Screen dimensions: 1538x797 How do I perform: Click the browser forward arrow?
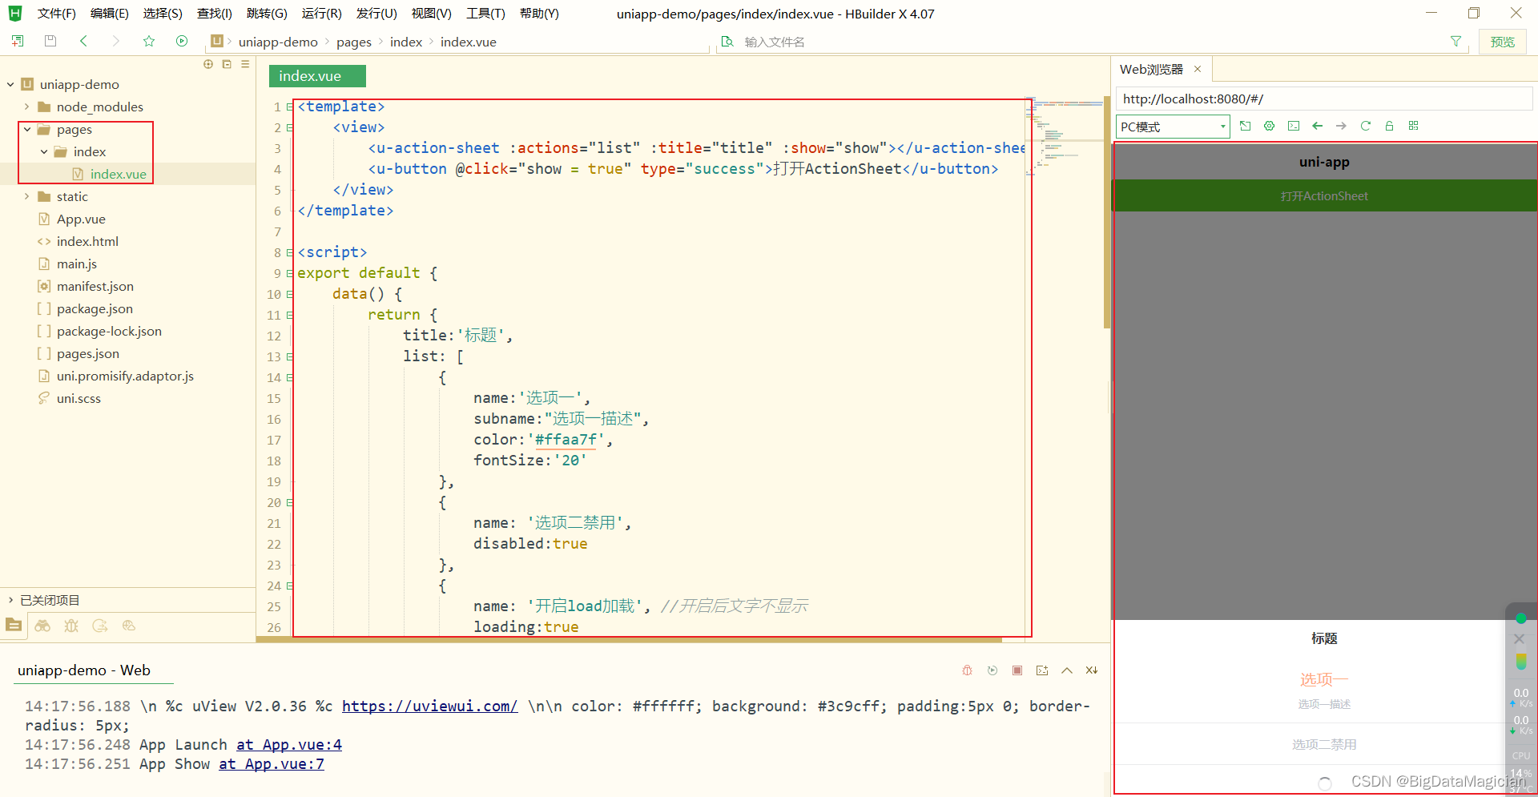pyautogui.click(x=1342, y=126)
